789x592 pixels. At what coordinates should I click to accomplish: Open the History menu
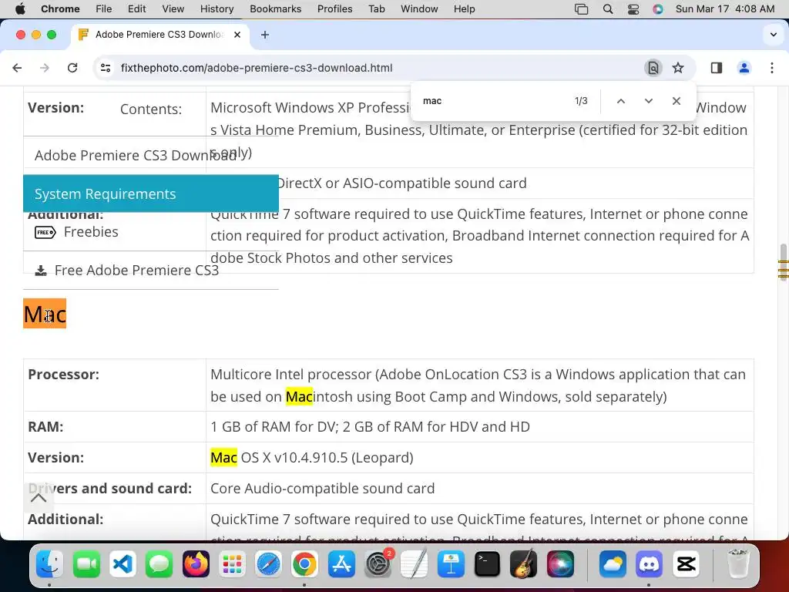click(217, 9)
